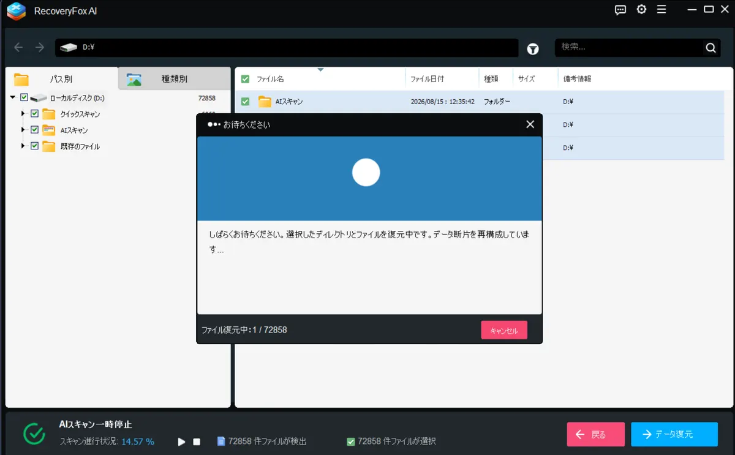Resume scan with the play button

coord(181,442)
